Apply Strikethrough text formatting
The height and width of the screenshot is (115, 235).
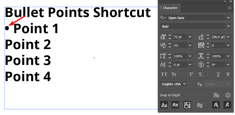click(x=228, y=74)
